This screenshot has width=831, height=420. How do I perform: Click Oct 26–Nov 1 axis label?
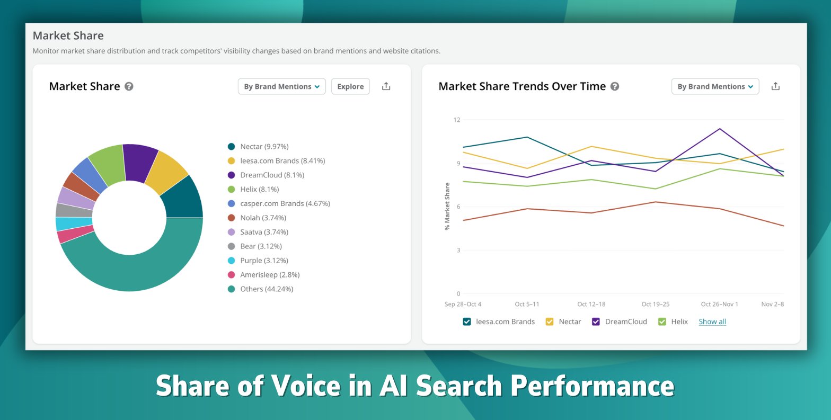coord(720,304)
